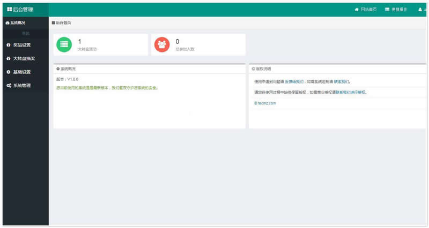Open the 奖品设置 sidebar menu
This screenshot has height=228, width=429.
(26, 45)
